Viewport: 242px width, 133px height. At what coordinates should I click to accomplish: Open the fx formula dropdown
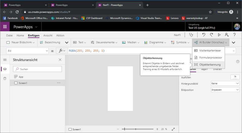(62, 51)
